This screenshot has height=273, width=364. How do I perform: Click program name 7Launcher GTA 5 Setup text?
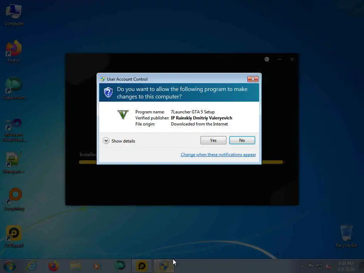pyautogui.click(x=193, y=112)
